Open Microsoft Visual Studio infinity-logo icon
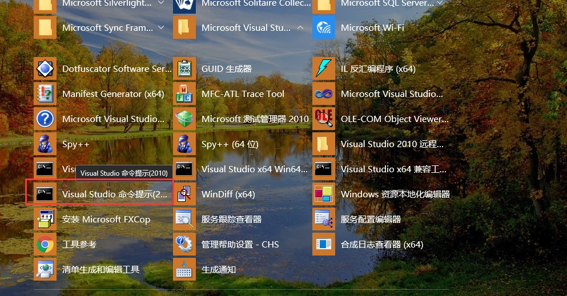Screen dimensions: 567x296 click(x=324, y=94)
